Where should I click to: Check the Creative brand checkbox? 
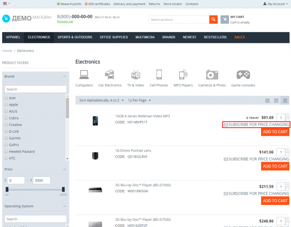[x=6, y=125]
